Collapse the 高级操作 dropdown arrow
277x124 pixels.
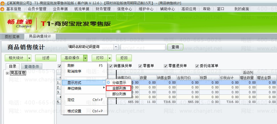coord(85,58)
